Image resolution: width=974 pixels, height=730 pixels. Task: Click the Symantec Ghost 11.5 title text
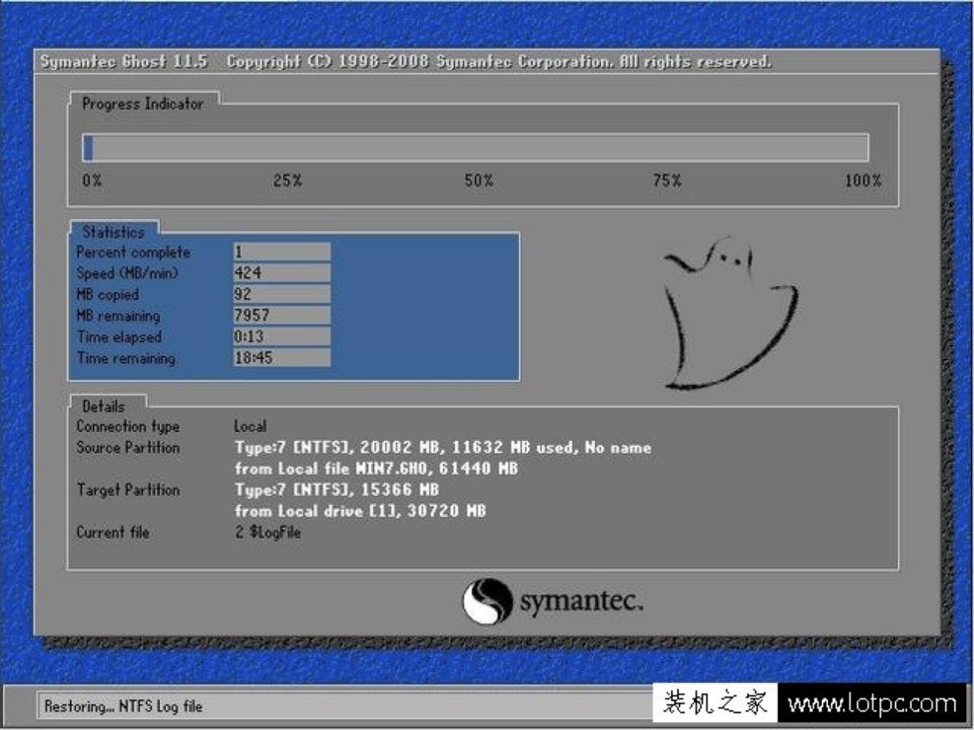point(124,62)
